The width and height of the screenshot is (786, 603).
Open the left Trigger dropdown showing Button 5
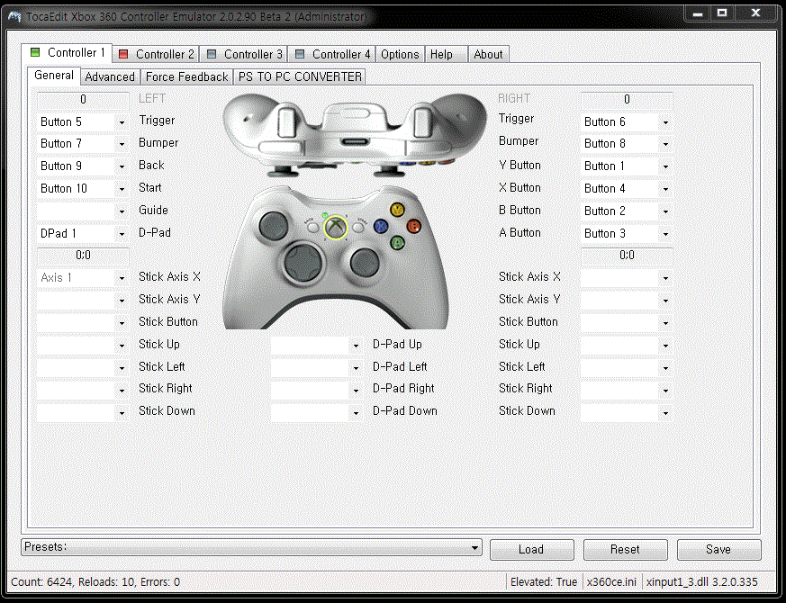pyautogui.click(x=83, y=122)
